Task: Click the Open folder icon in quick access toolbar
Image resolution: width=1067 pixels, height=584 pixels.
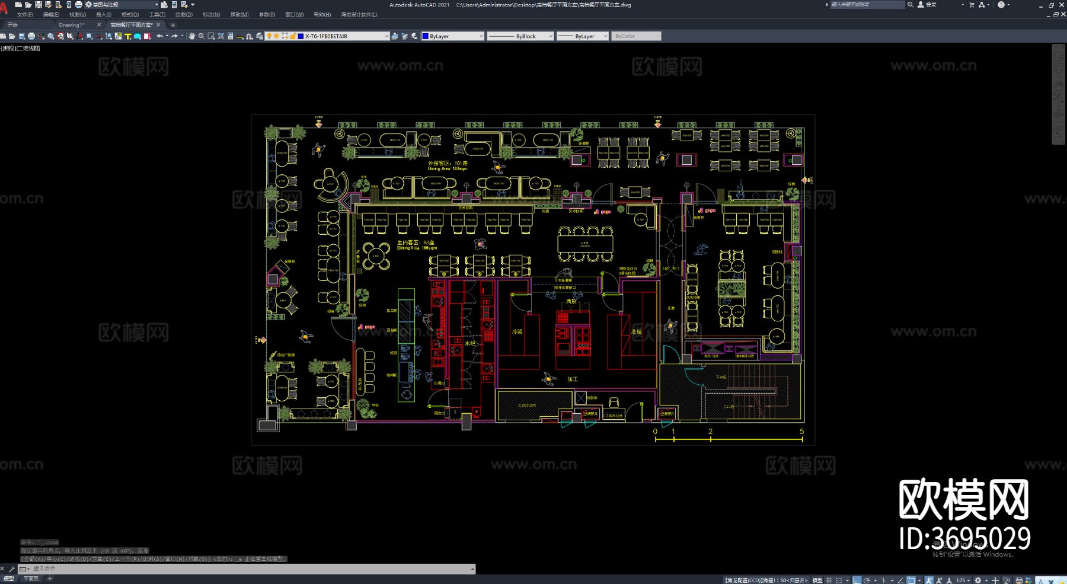Action: coord(28,4)
